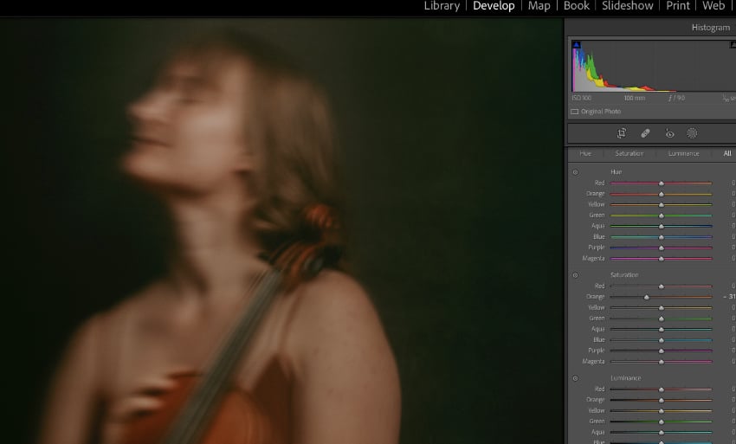Adjust the Hue Purple slider
The height and width of the screenshot is (444, 736).
pyautogui.click(x=661, y=248)
